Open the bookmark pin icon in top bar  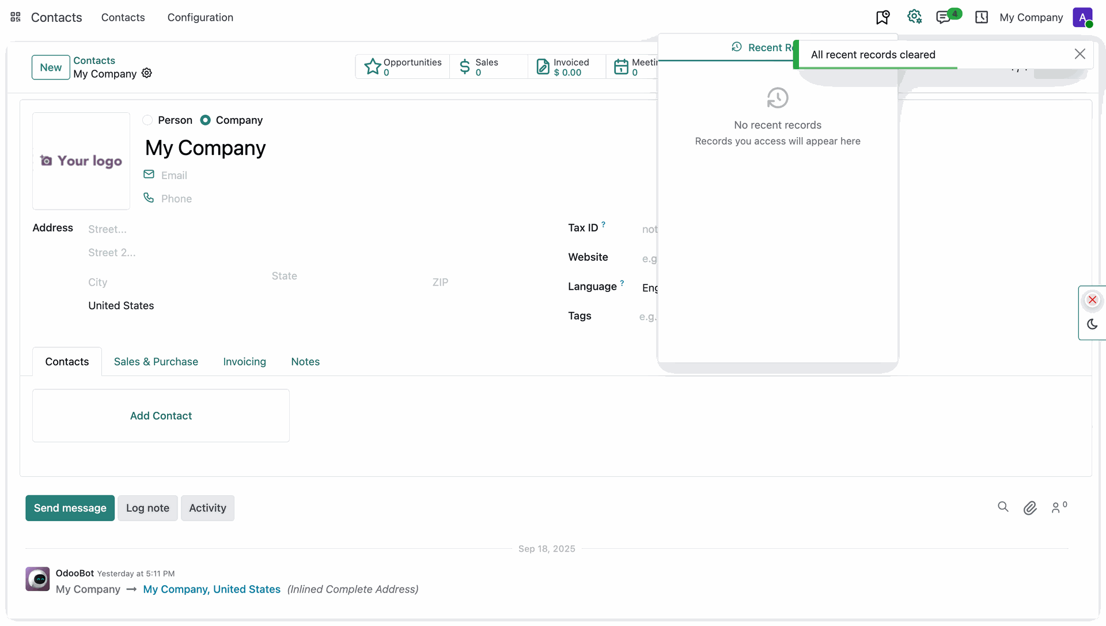[882, 17]
